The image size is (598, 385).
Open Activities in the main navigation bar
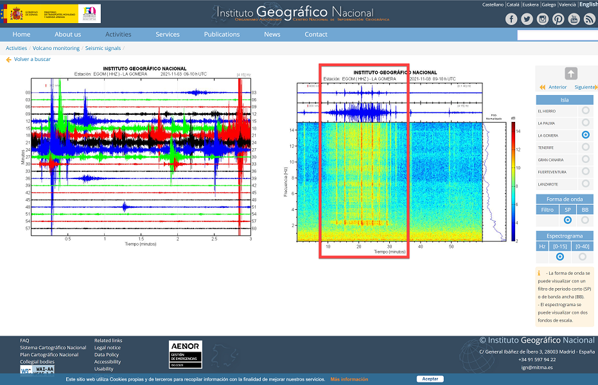(118, 34)
